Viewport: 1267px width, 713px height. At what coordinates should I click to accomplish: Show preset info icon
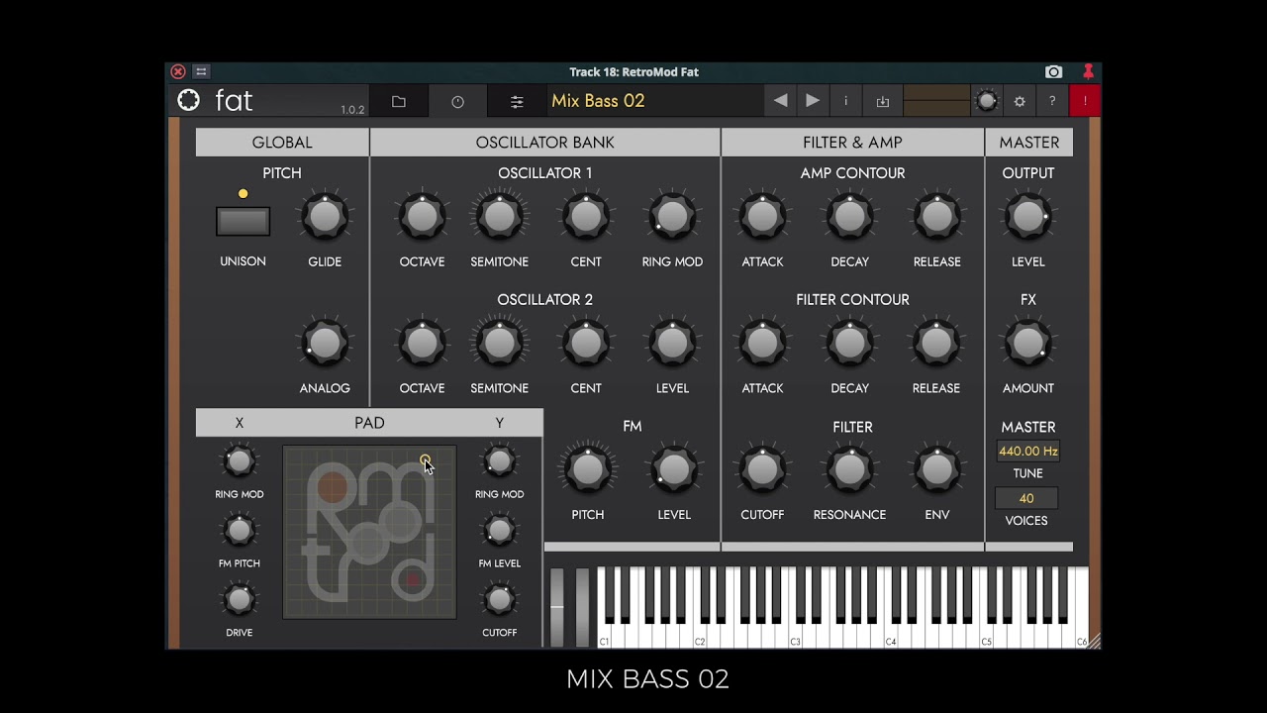(845, 101)
